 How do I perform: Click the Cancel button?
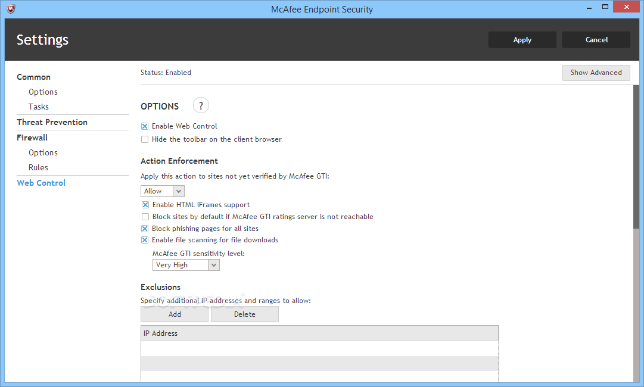pyautogui.click(x=596, y=40)
